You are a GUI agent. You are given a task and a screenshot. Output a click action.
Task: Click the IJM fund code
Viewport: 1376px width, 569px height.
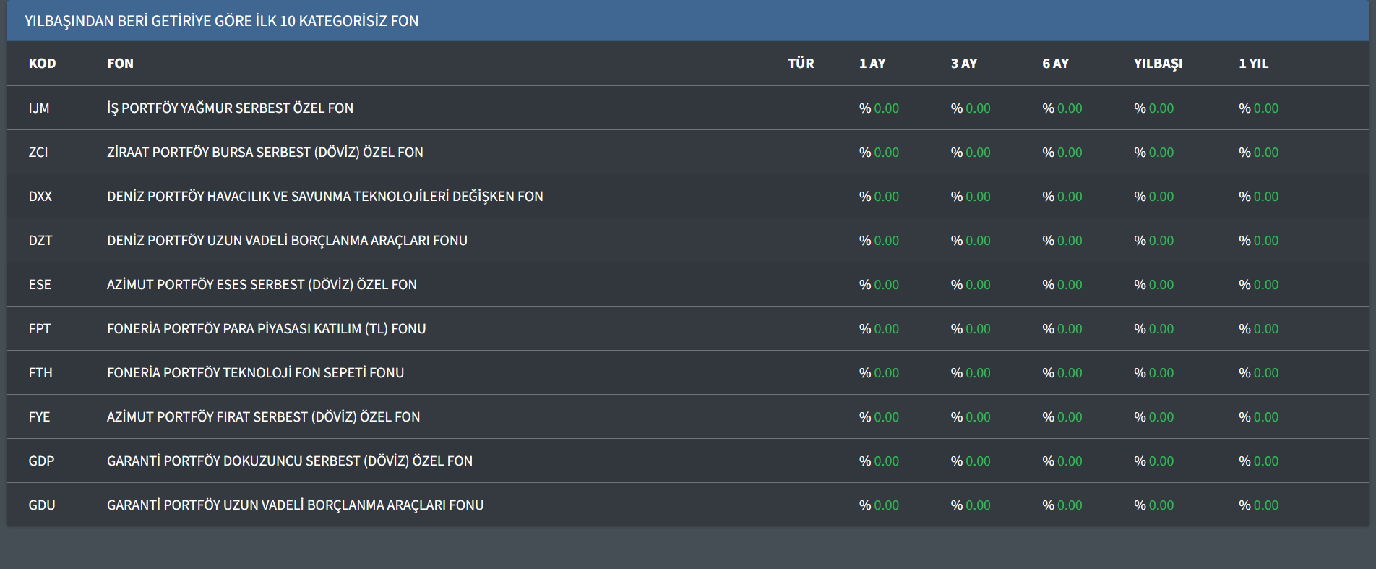[x=39, y=108]
